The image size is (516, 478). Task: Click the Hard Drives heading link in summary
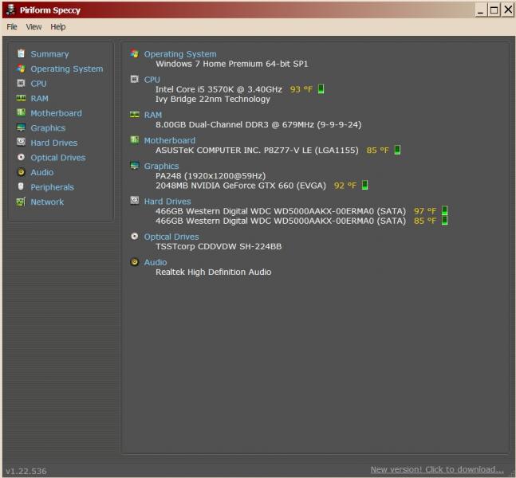tap(167, 202)
